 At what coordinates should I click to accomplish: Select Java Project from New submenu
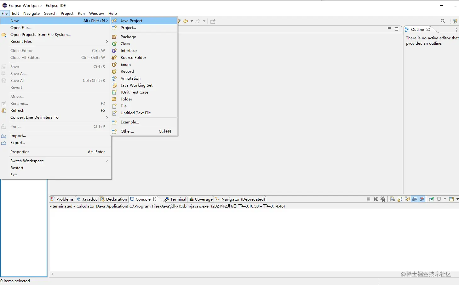click(144, 20)
